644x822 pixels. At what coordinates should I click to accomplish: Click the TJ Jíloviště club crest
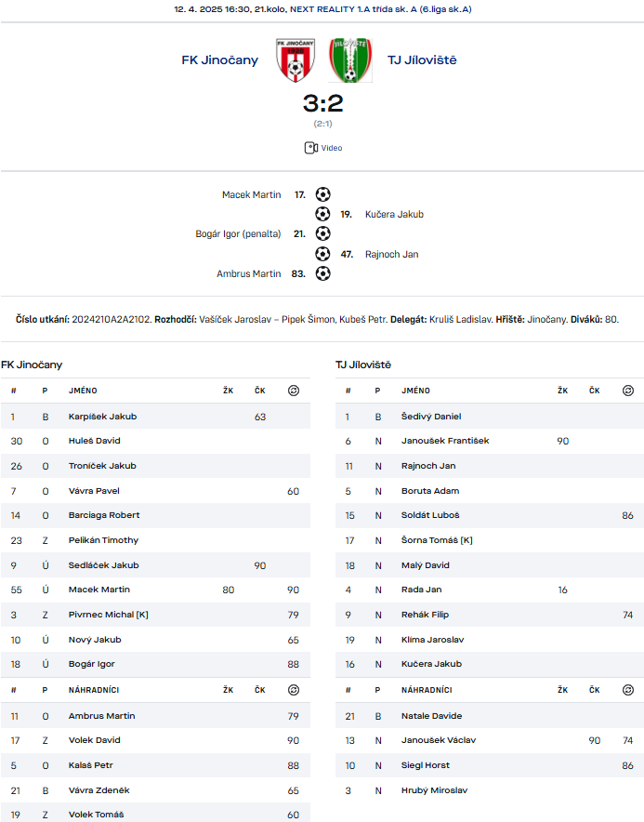click(350, 60)
